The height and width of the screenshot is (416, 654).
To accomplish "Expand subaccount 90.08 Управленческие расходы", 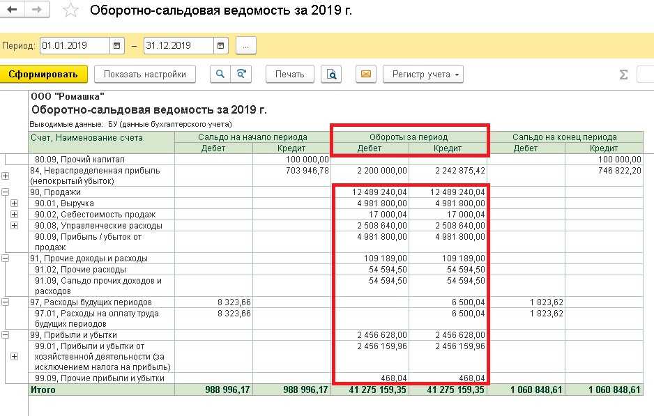I will point(14,226).
